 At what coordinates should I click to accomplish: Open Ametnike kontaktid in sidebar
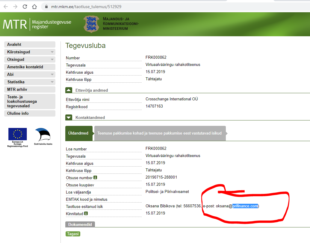pos(30,67)
